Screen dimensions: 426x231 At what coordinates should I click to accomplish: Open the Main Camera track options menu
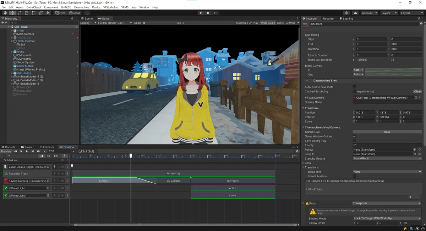tap(67, 181)
